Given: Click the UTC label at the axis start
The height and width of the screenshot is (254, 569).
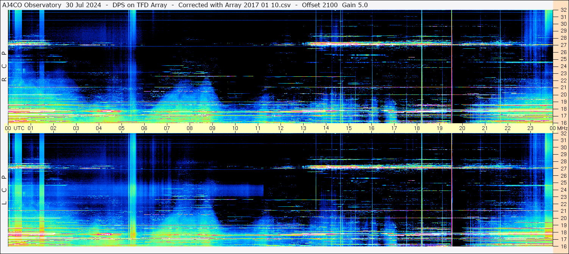Looking at the screenshot, I should (x=19, y=128).
